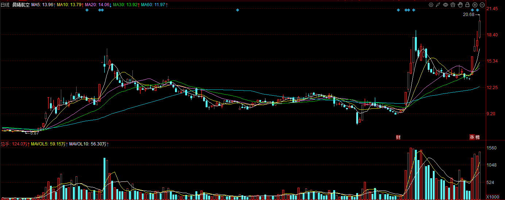Click the MAVOL10: 56.30万 label
This screenshot has height=200, width=505.
(89, 144)
